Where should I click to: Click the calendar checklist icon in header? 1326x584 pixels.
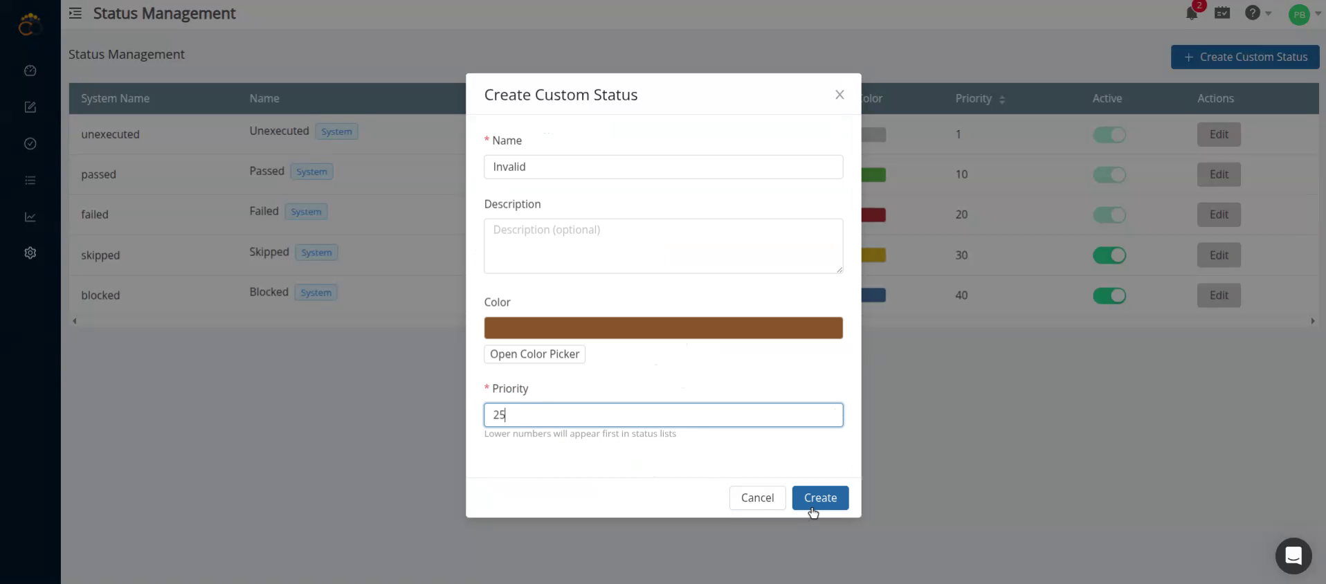point(1222,13)
